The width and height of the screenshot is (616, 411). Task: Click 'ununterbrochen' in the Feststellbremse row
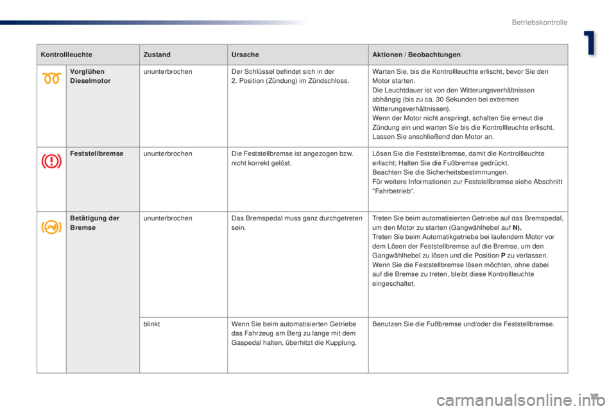(x=167, y=153)
